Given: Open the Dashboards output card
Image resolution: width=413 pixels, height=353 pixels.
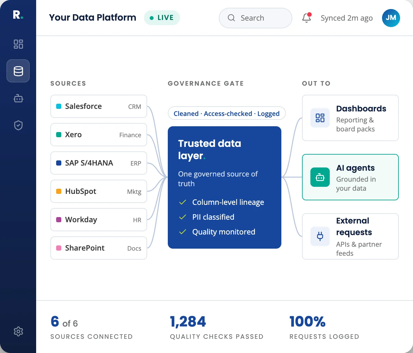Looking at the screenshot, I should click(x=350, y=118).
